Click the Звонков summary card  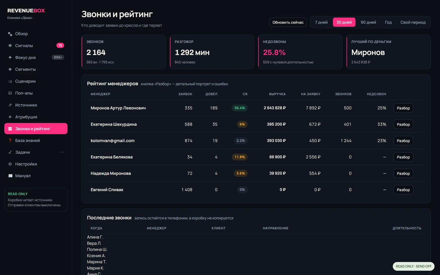[124, 52]
